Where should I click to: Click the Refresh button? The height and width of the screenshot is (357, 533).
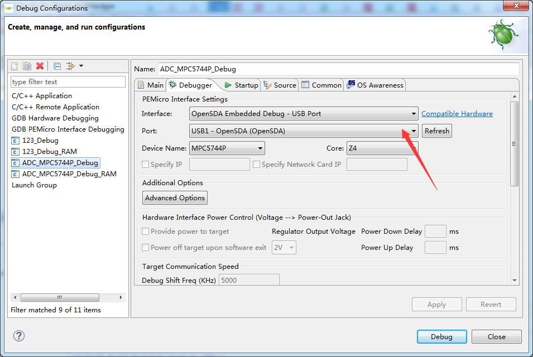point(437,131)
